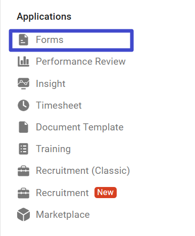Click the Recruitment (Classic) briefcase icon
The width and height of the screenshot is (195, 236).
(x=23, y=171)
